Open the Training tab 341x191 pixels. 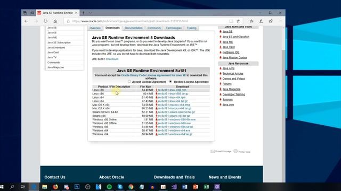191,28
